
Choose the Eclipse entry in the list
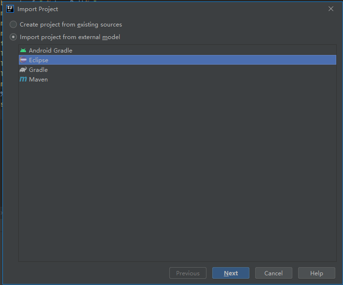tap(178, 60)
